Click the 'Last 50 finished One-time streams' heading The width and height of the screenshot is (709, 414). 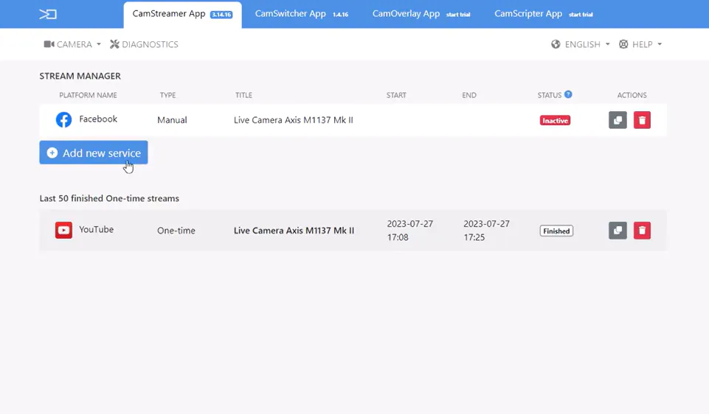[109, 198]
